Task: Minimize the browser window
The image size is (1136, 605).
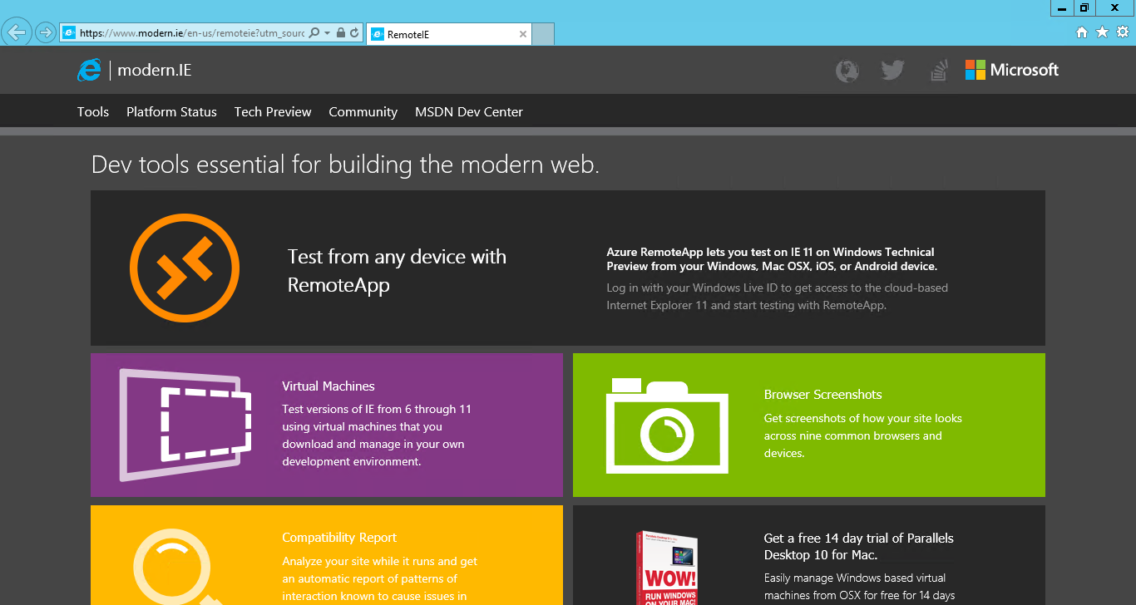Action: pyautogui.click(x=1062, y=7)
